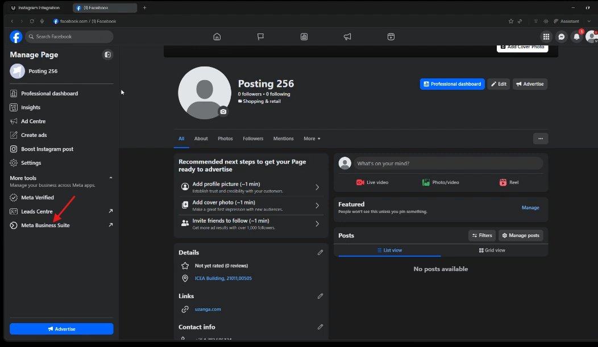Select List view for posts
The width and height of the screenshot is (598, 347).
click(389, 250)
